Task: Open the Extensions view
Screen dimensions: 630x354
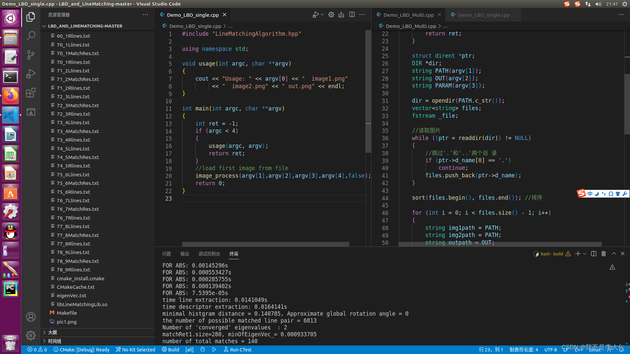Action: pos(31,93)
